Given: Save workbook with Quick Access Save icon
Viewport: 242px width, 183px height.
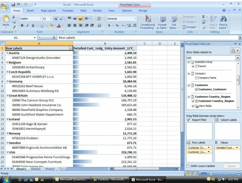Looking at the screenshot, I should point(13,4).
